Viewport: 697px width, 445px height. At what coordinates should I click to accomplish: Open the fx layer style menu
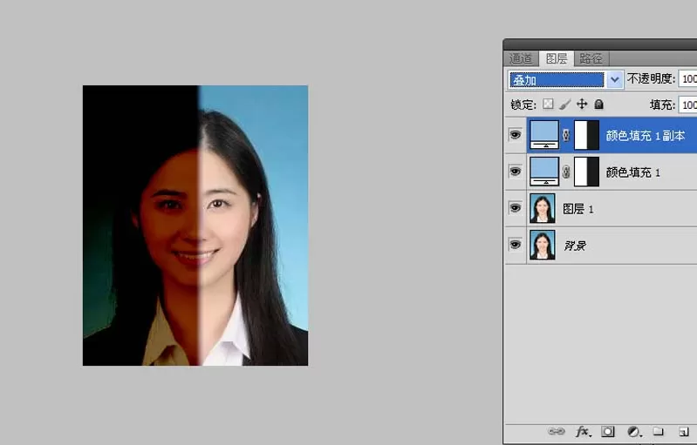point(584,431)
